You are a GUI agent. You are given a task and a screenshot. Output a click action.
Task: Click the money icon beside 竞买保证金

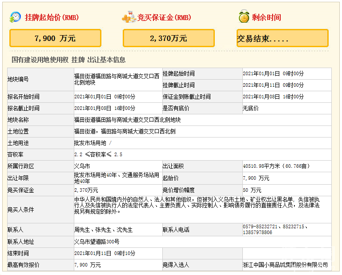(x=129, y=17)
